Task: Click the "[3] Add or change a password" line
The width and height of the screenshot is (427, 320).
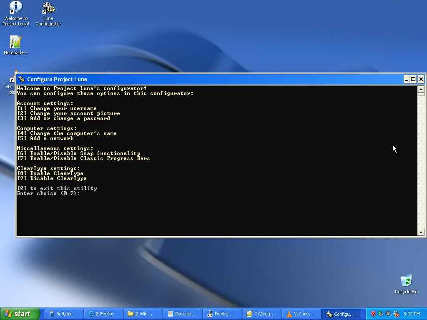Action: (63, 118)
